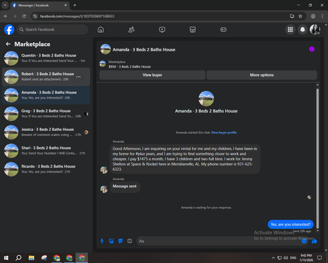Open the Friends icon in top navigation
Screen dimensions: 328x263
[x=131, y=30]
